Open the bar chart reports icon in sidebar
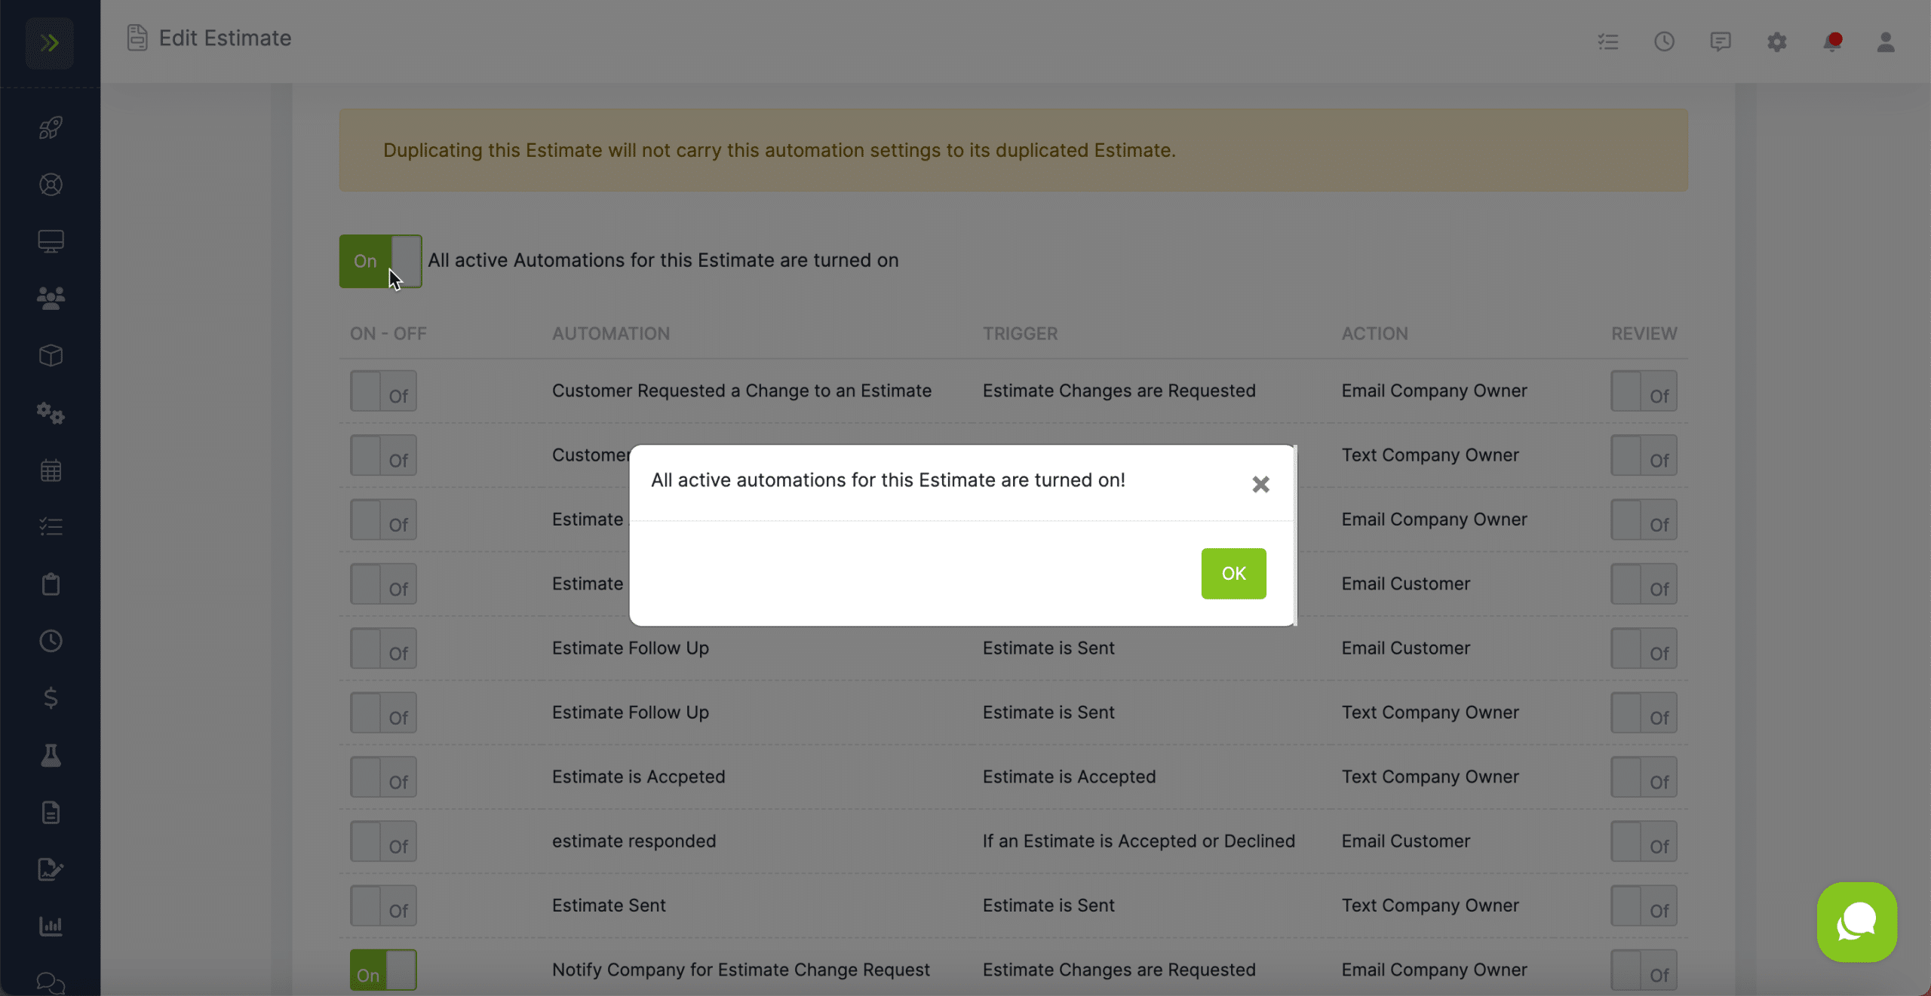The width and height of the screenshot is (1931, 996). [x=51, y=927]
